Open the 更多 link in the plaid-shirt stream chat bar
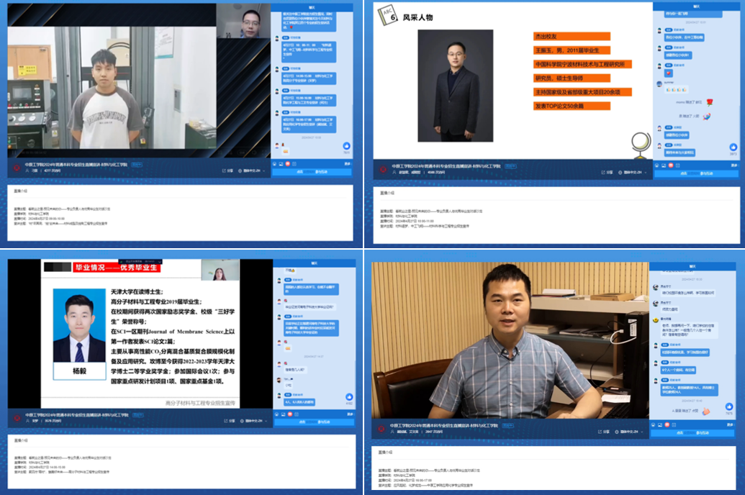The height and width of the screenshot is (495, 745). [x=729, y=425]
